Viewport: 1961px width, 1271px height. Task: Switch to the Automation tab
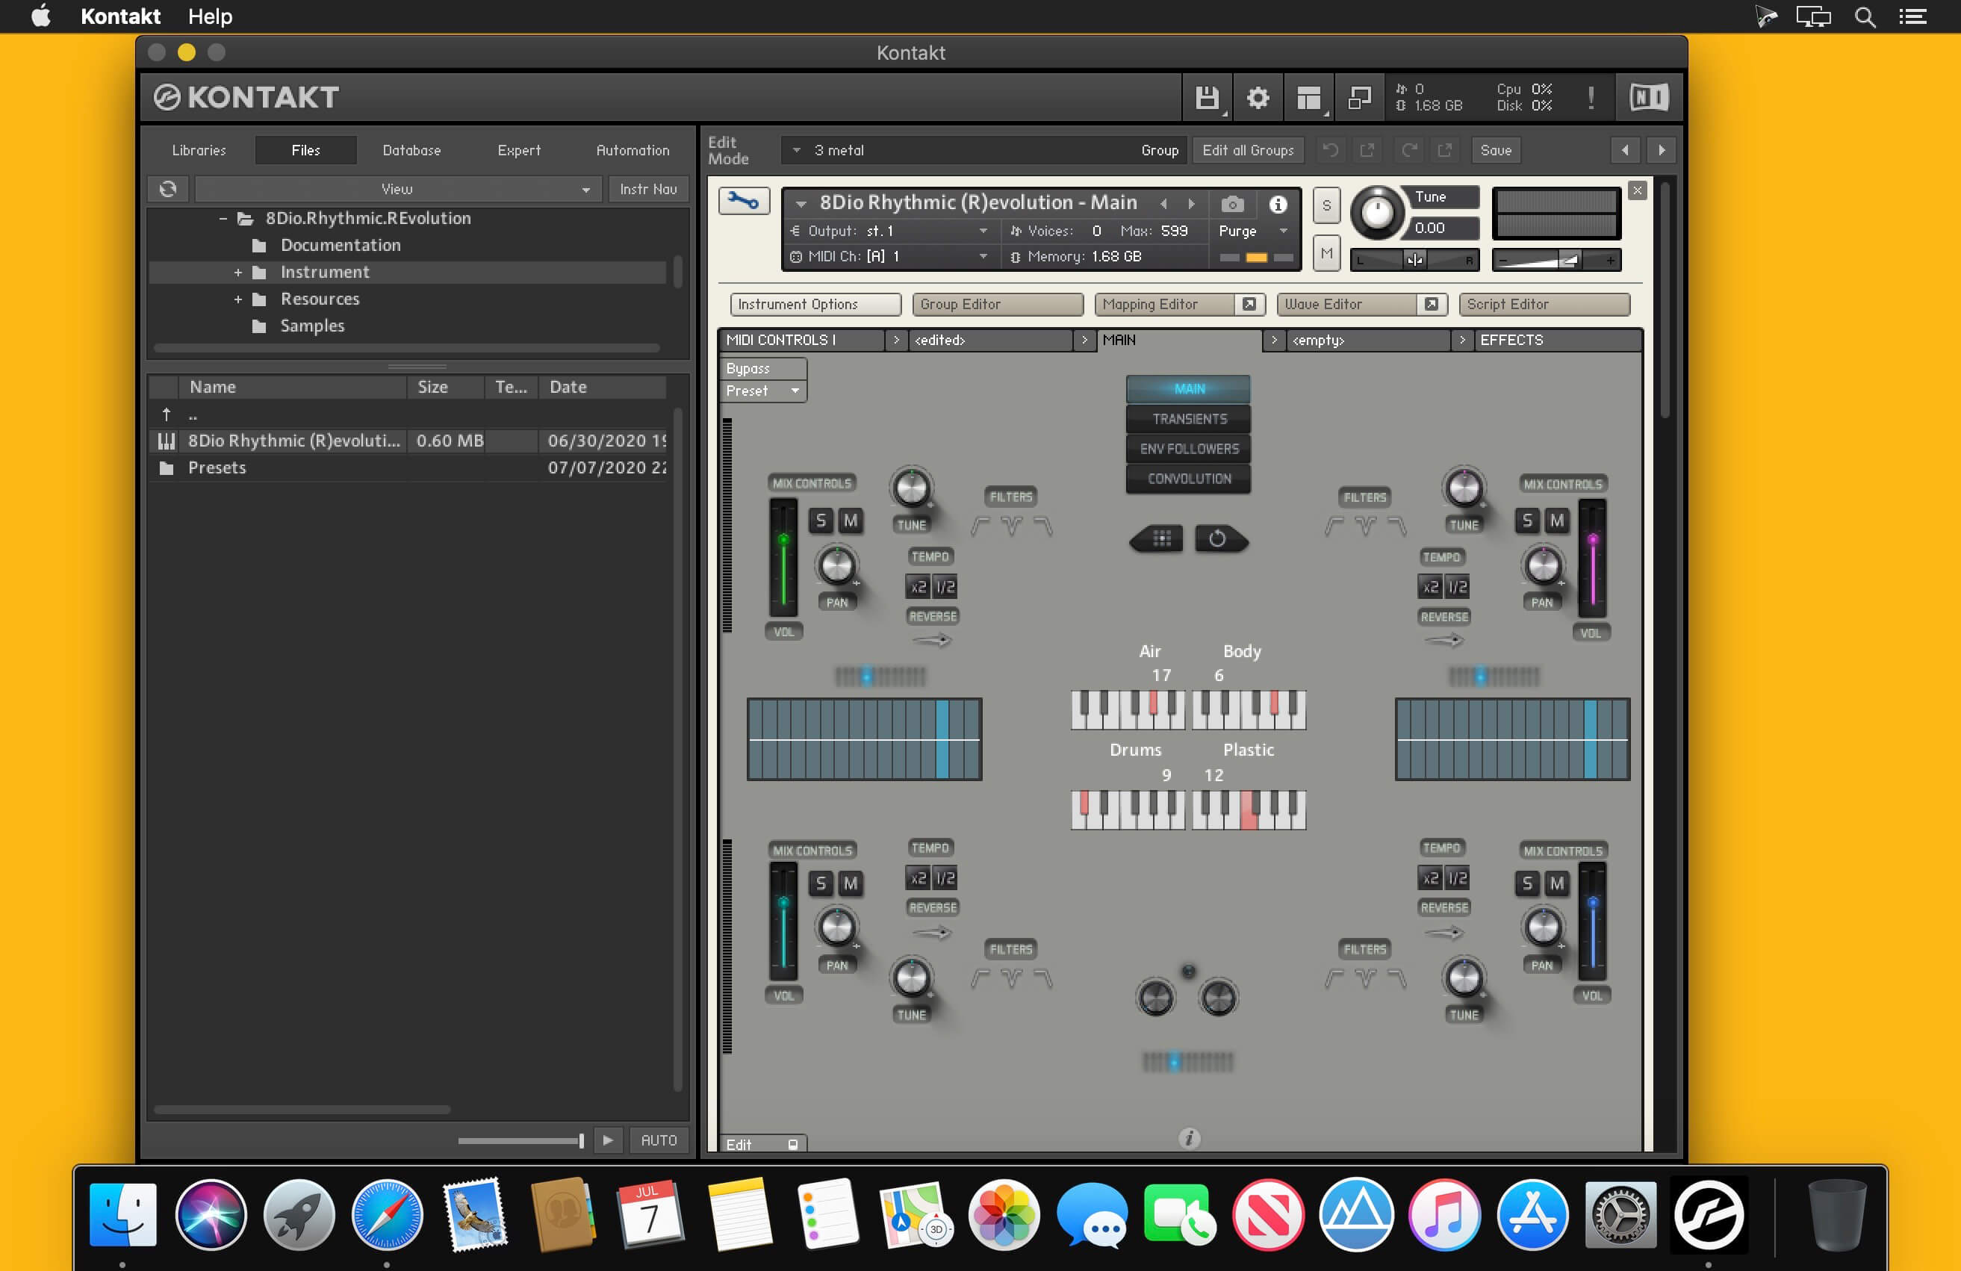click(633, 150)
